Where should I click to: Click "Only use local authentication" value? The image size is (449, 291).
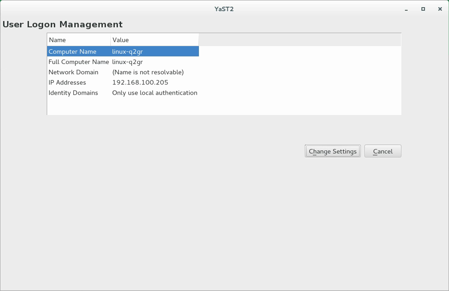[x=154, y=92]
